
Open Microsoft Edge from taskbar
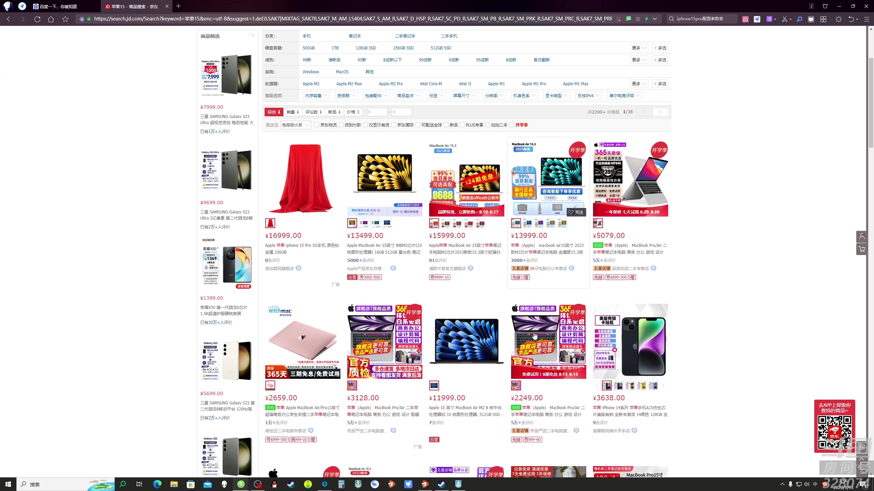point(157,484)
